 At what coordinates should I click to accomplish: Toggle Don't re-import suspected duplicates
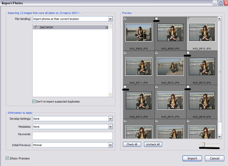tap(34, 101)
